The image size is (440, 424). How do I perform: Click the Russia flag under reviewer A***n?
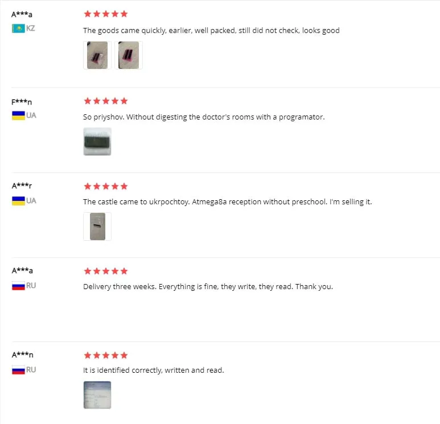(18, 369)
